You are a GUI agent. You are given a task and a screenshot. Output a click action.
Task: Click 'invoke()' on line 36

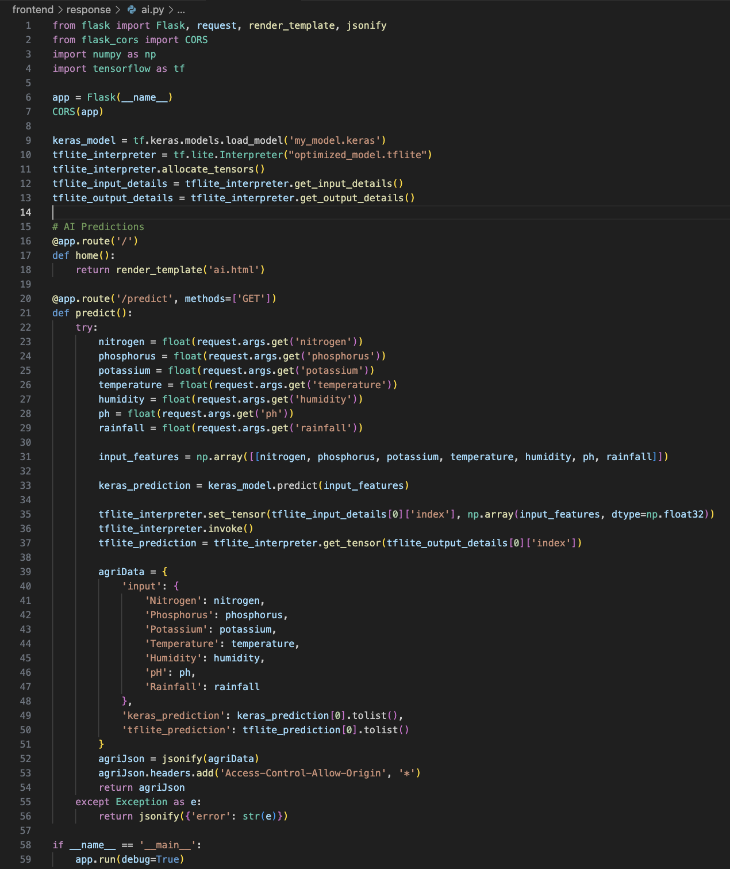click(x=230, y=529)
